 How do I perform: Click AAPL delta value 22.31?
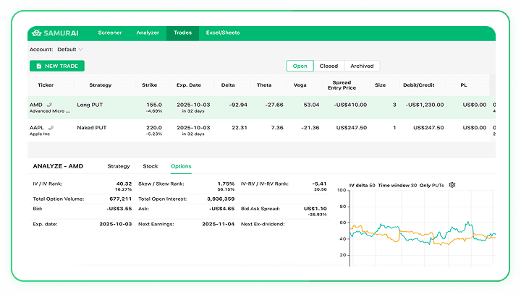pos(240,128)
